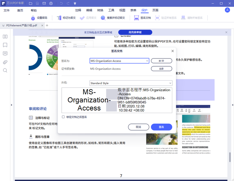Click signature preview box

click(117, 100)
